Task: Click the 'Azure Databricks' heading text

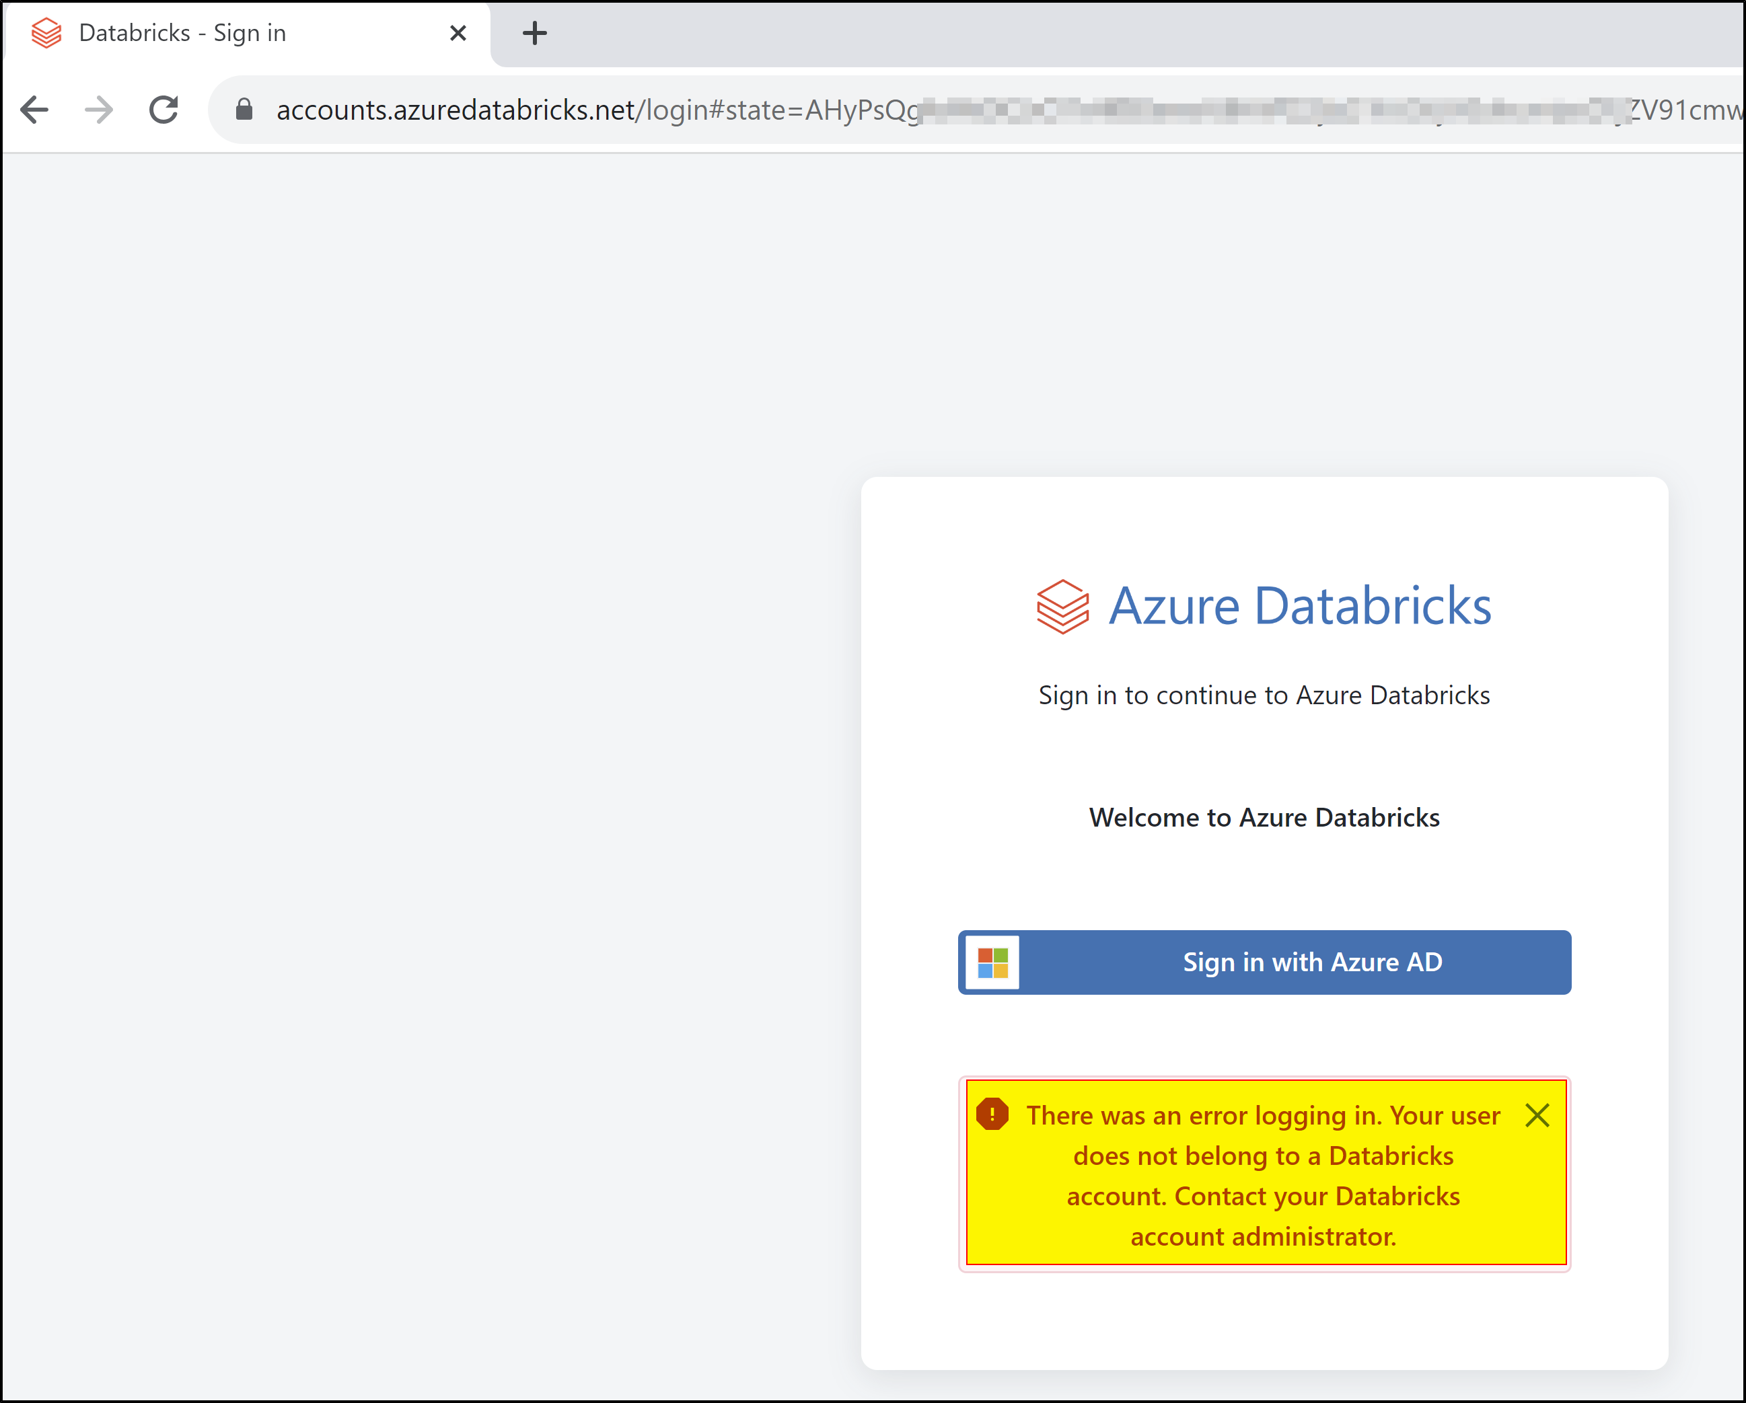Action: click(x=1299, y=605)
